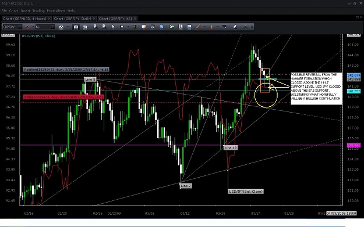Click the picture-frame chart icon
Screen dimensions: 364x227
coord(189,27)
